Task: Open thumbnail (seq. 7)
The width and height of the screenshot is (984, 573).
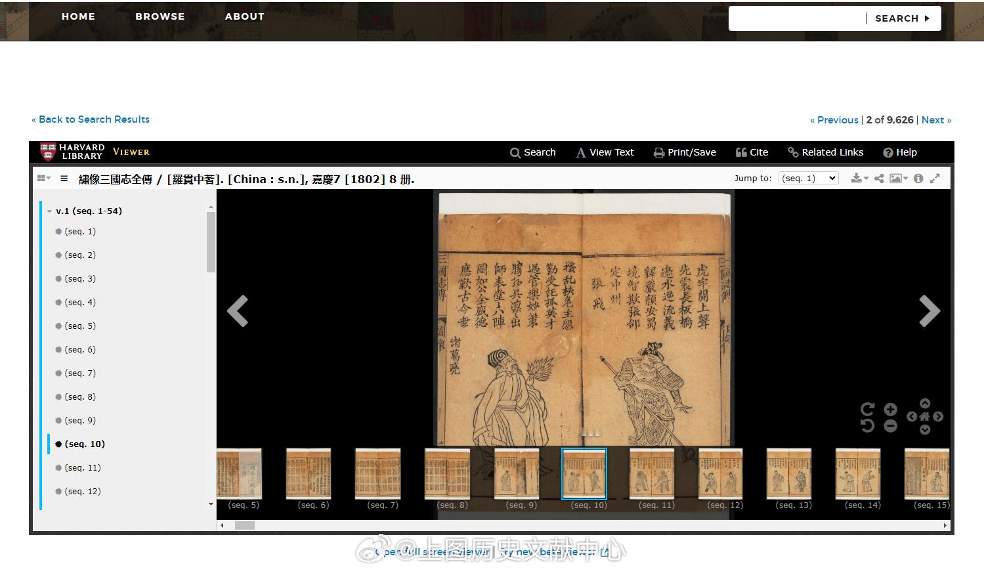Action: pyautogui.click(x=378, y=474)
